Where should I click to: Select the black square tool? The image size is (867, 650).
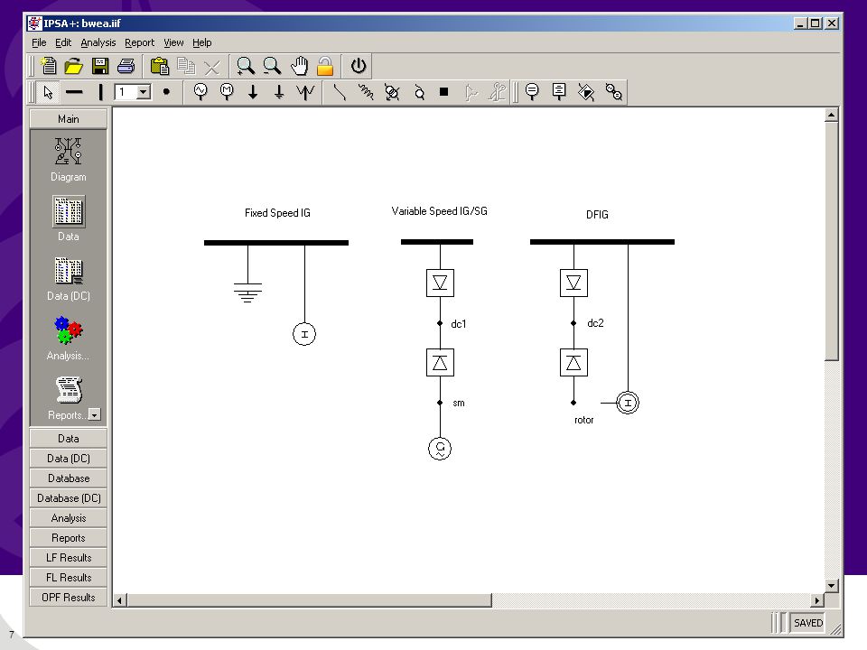(x=443, y=92)
